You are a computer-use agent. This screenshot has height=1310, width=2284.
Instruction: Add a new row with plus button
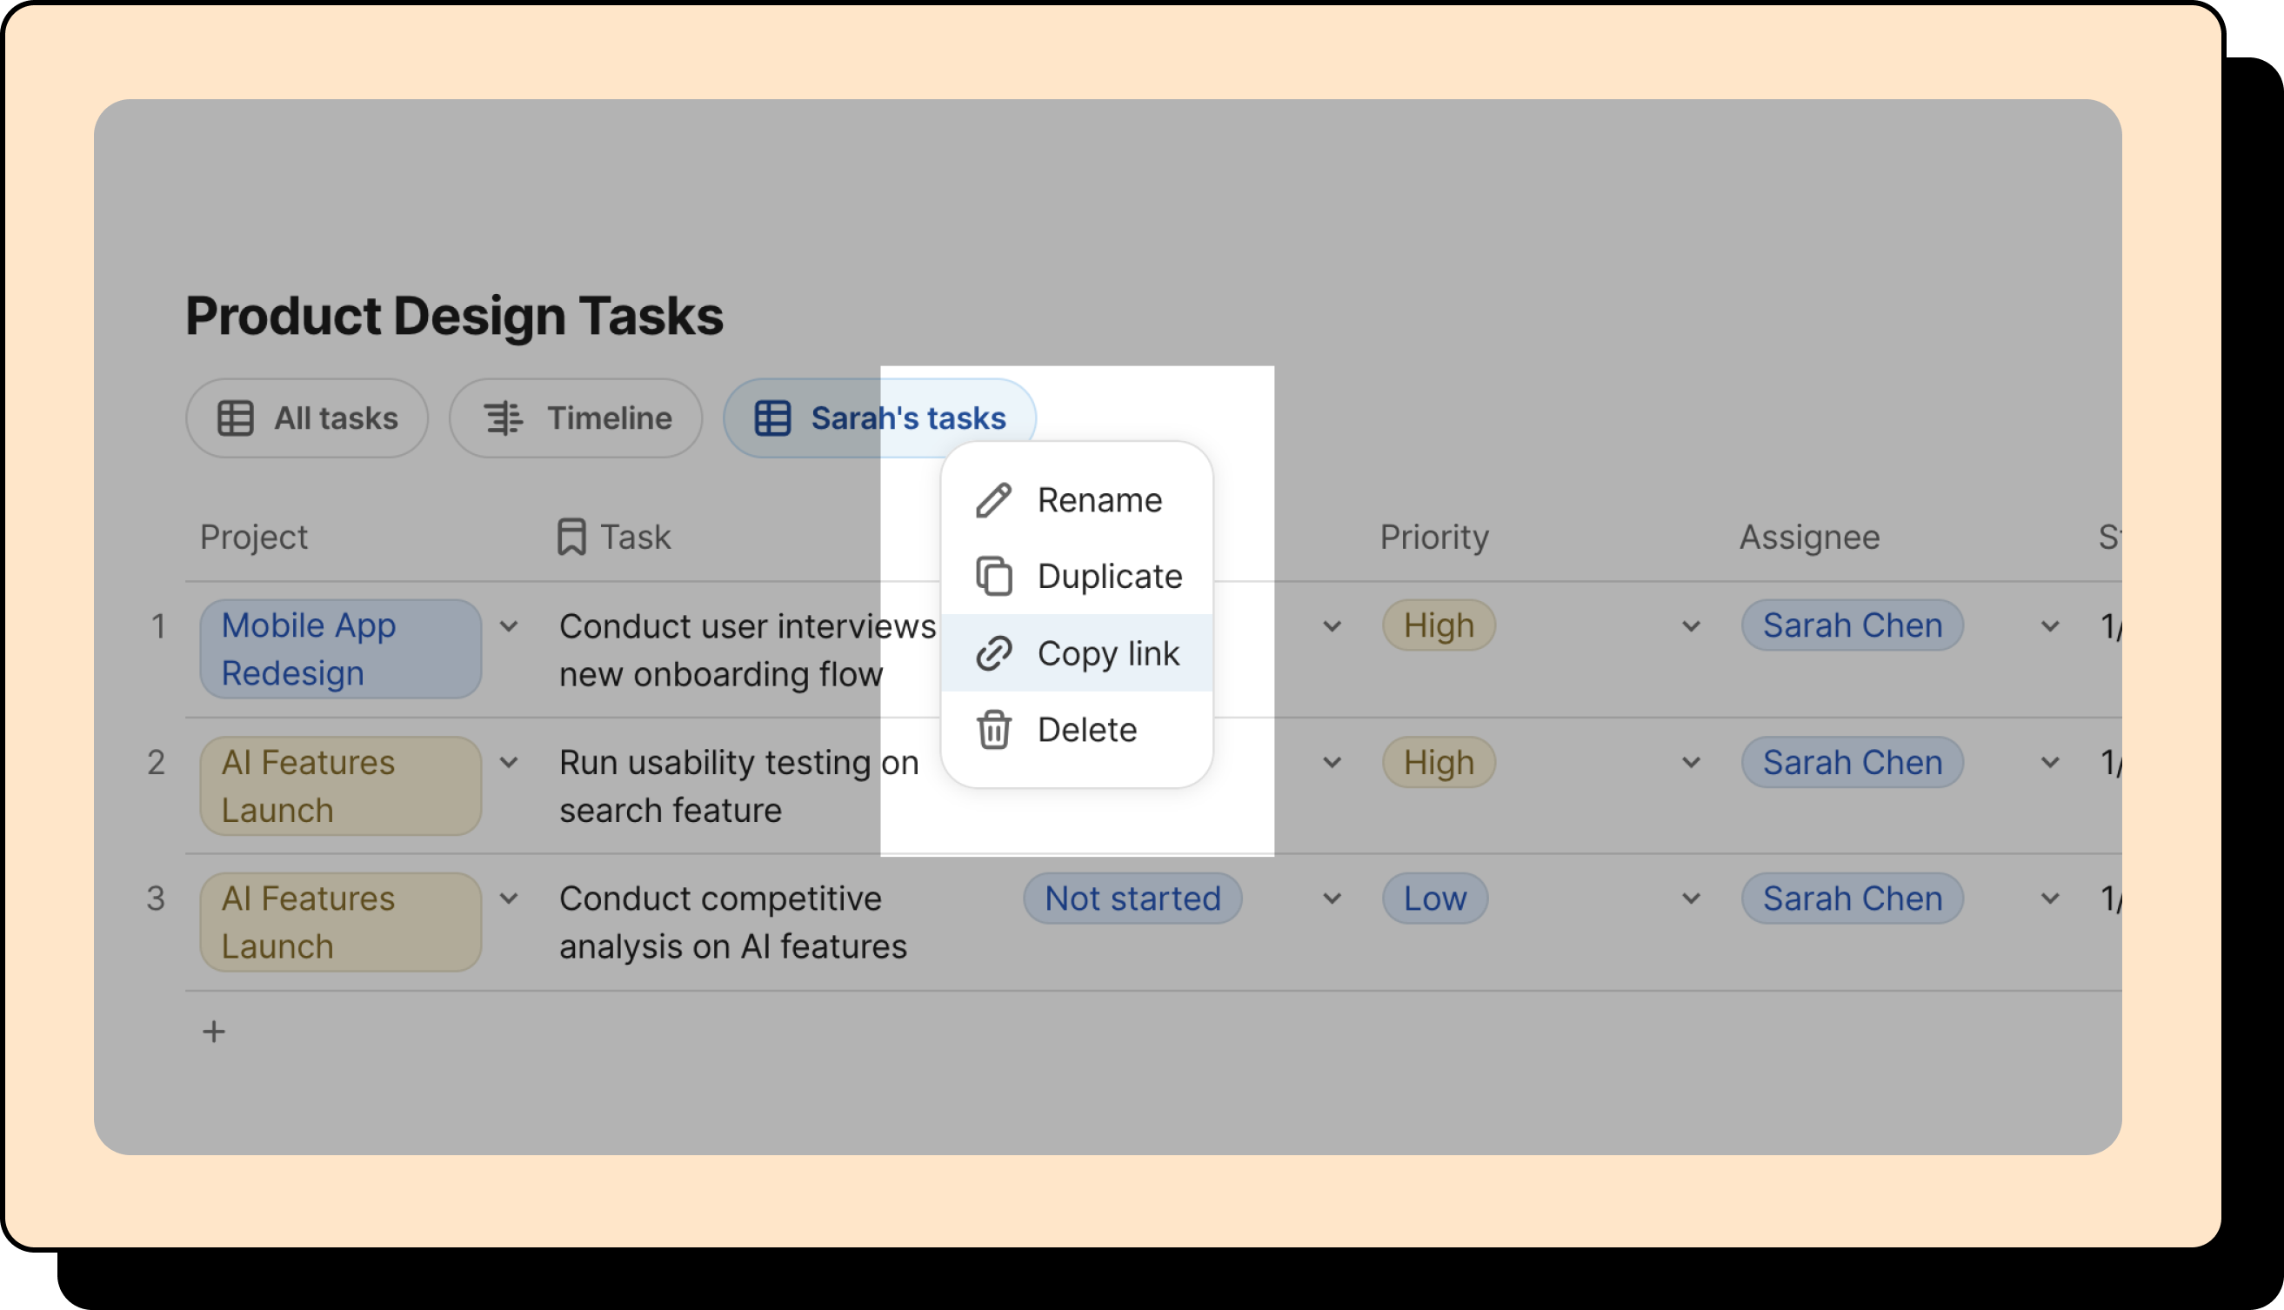coord(213,1032)
